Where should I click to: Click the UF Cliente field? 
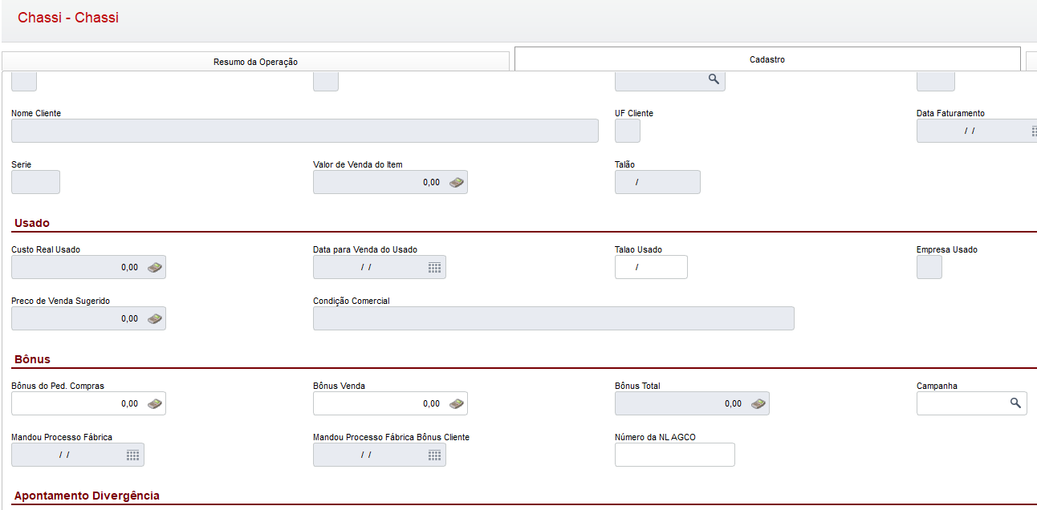click(x=628, y=131)
